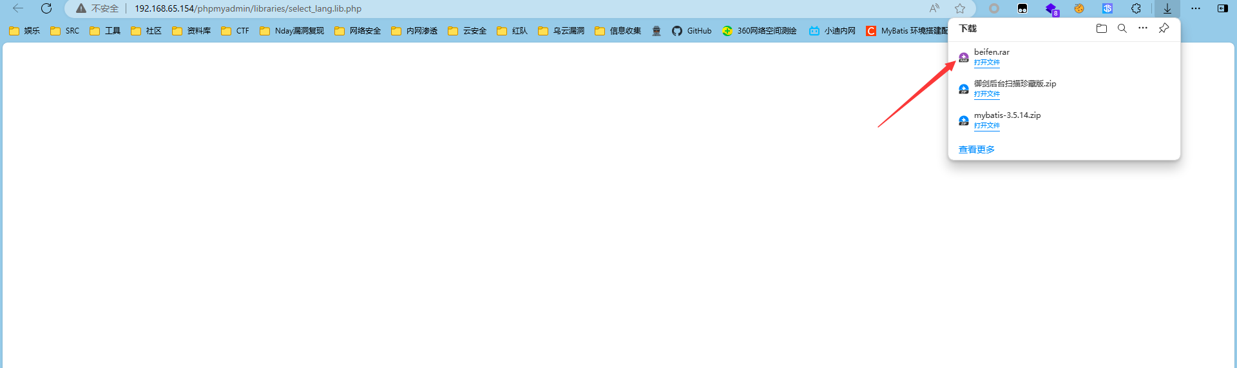Click the 不安全 site security indicator
1237x368 pixels.
[97, 8]
